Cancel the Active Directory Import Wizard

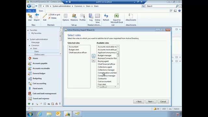(163, 102)
